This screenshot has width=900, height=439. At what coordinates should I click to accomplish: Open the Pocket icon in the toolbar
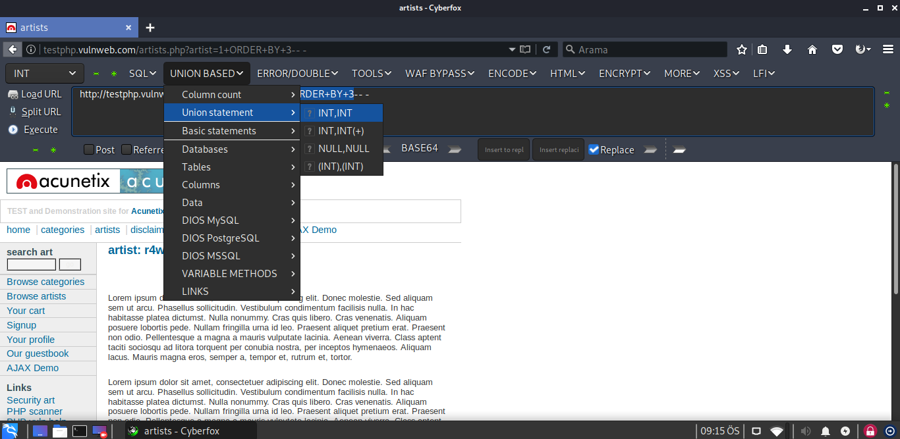(837, 50)
